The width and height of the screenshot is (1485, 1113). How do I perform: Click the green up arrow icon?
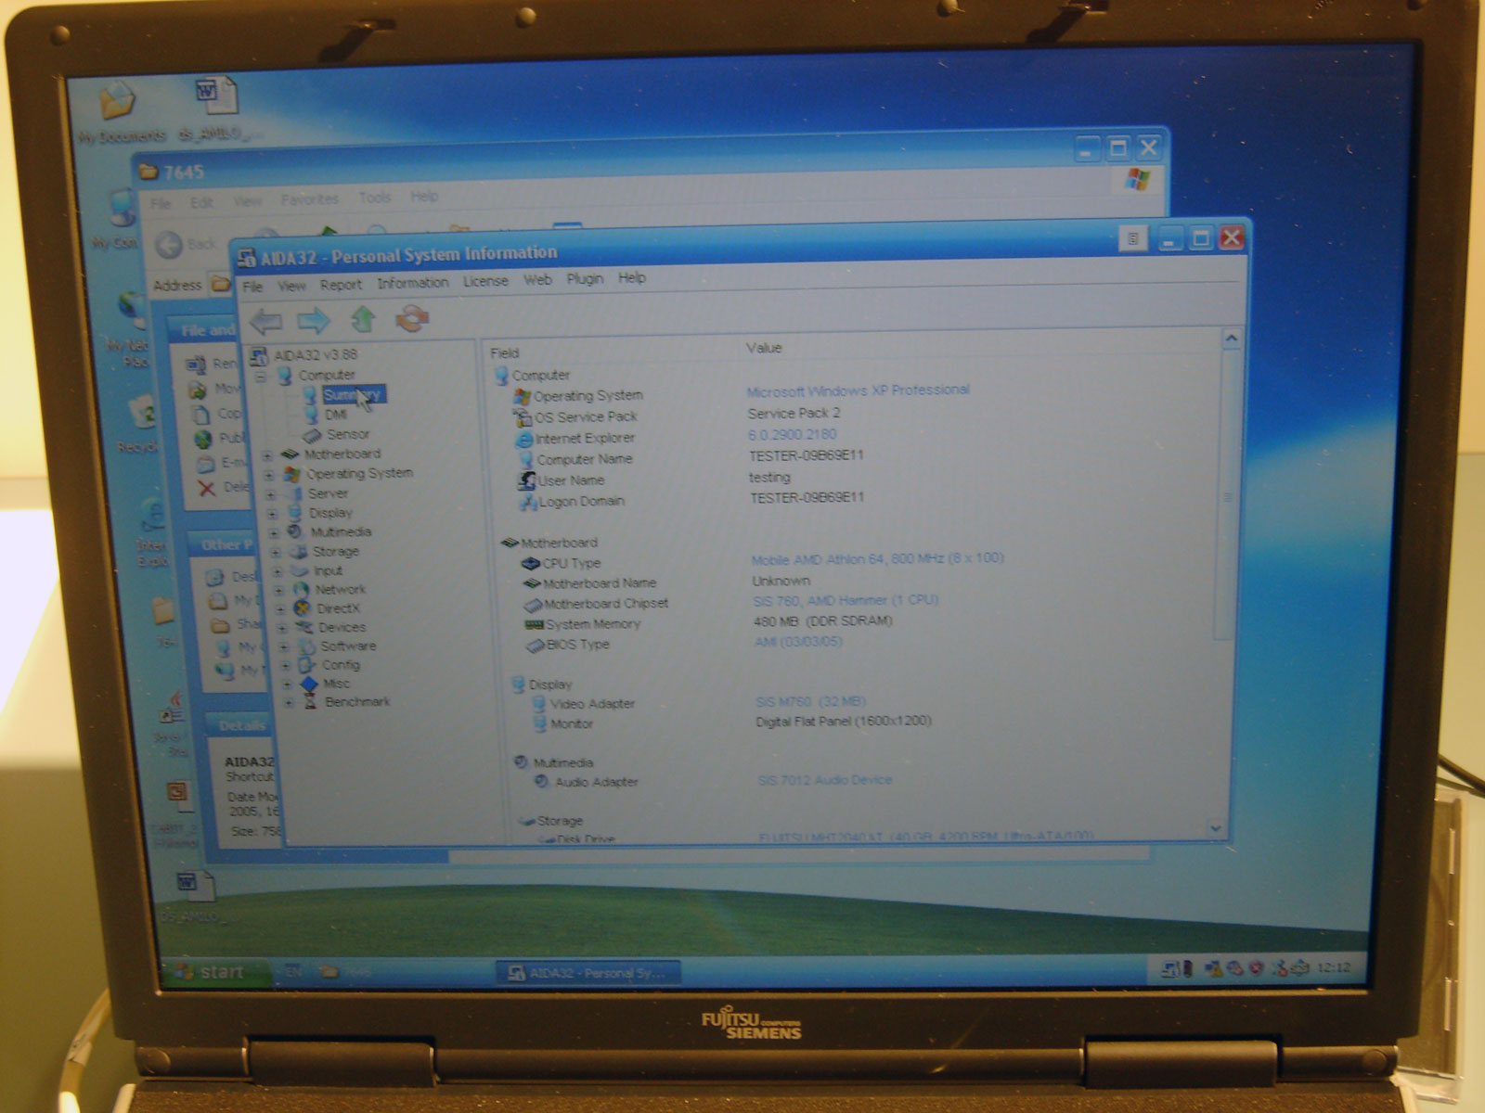(x=363, y=319)
